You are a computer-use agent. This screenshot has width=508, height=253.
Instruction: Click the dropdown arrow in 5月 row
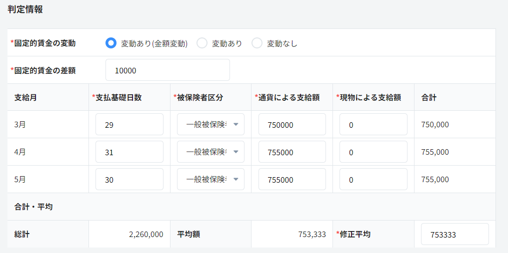[235, 180]
